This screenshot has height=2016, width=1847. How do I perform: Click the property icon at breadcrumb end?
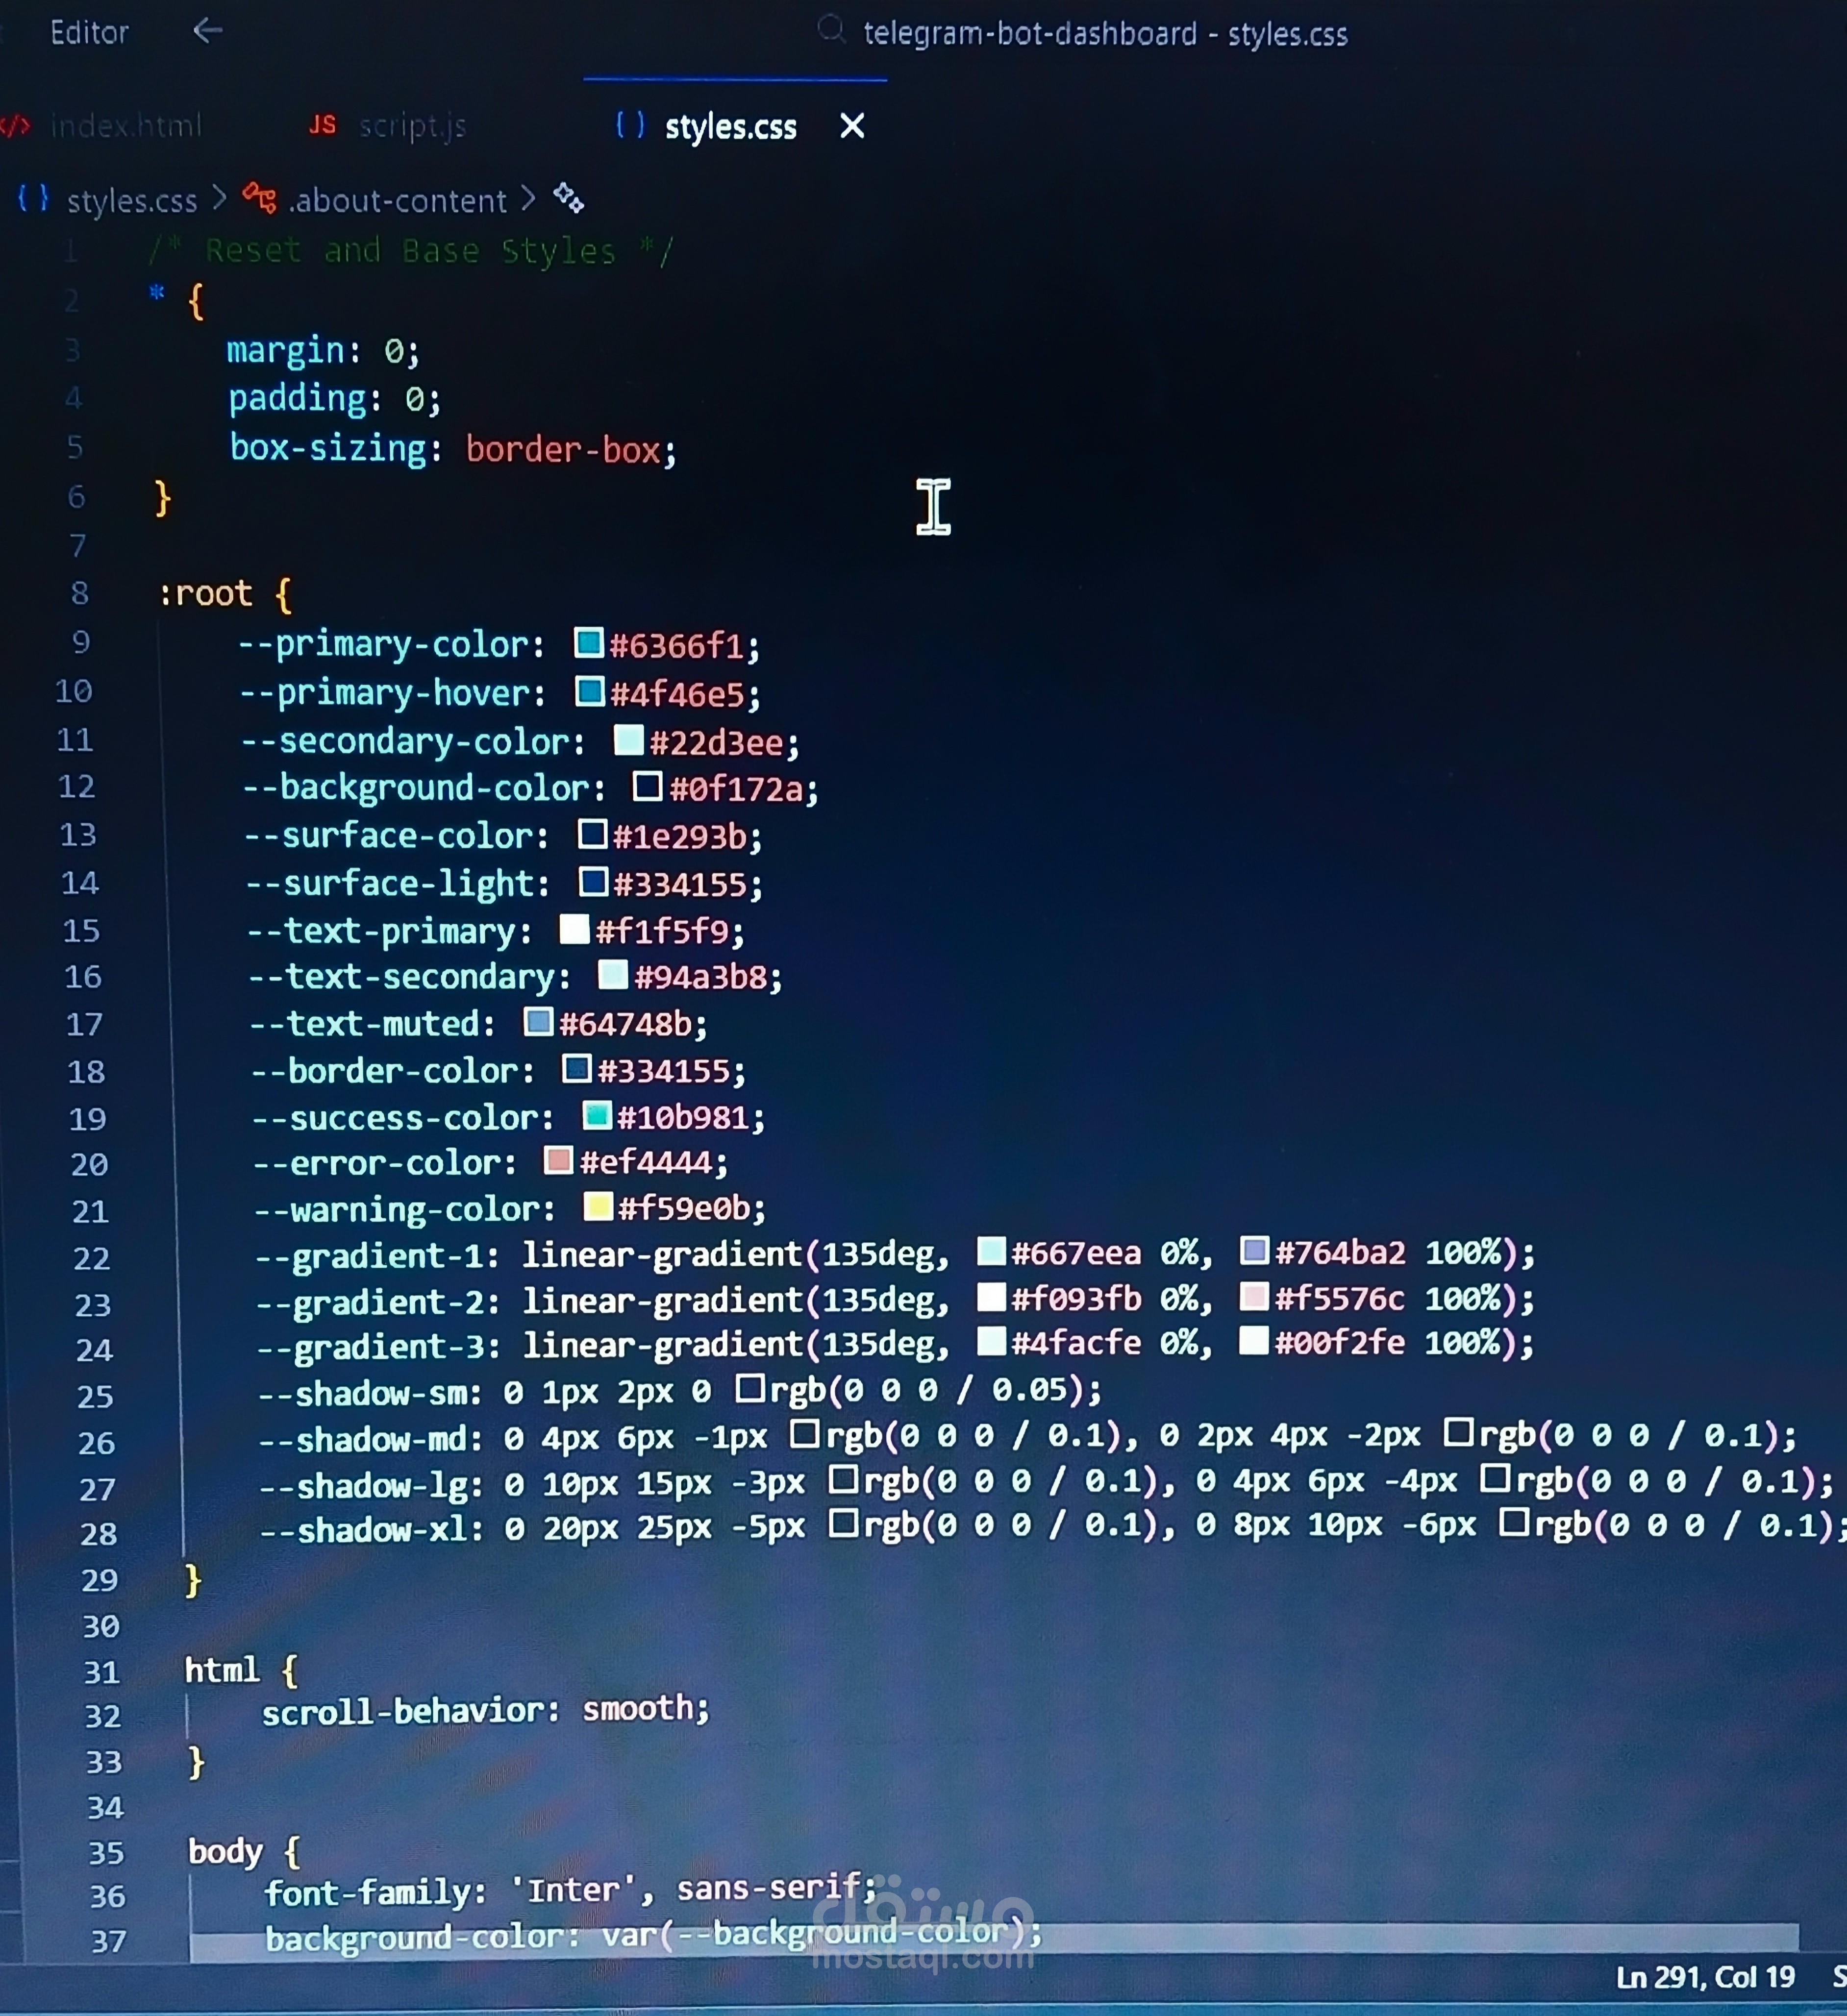[x=569, y=198]
